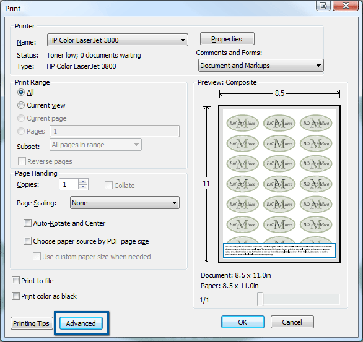Click the Pages range input field
Screen dimensions: 363x342
point(115,131)
